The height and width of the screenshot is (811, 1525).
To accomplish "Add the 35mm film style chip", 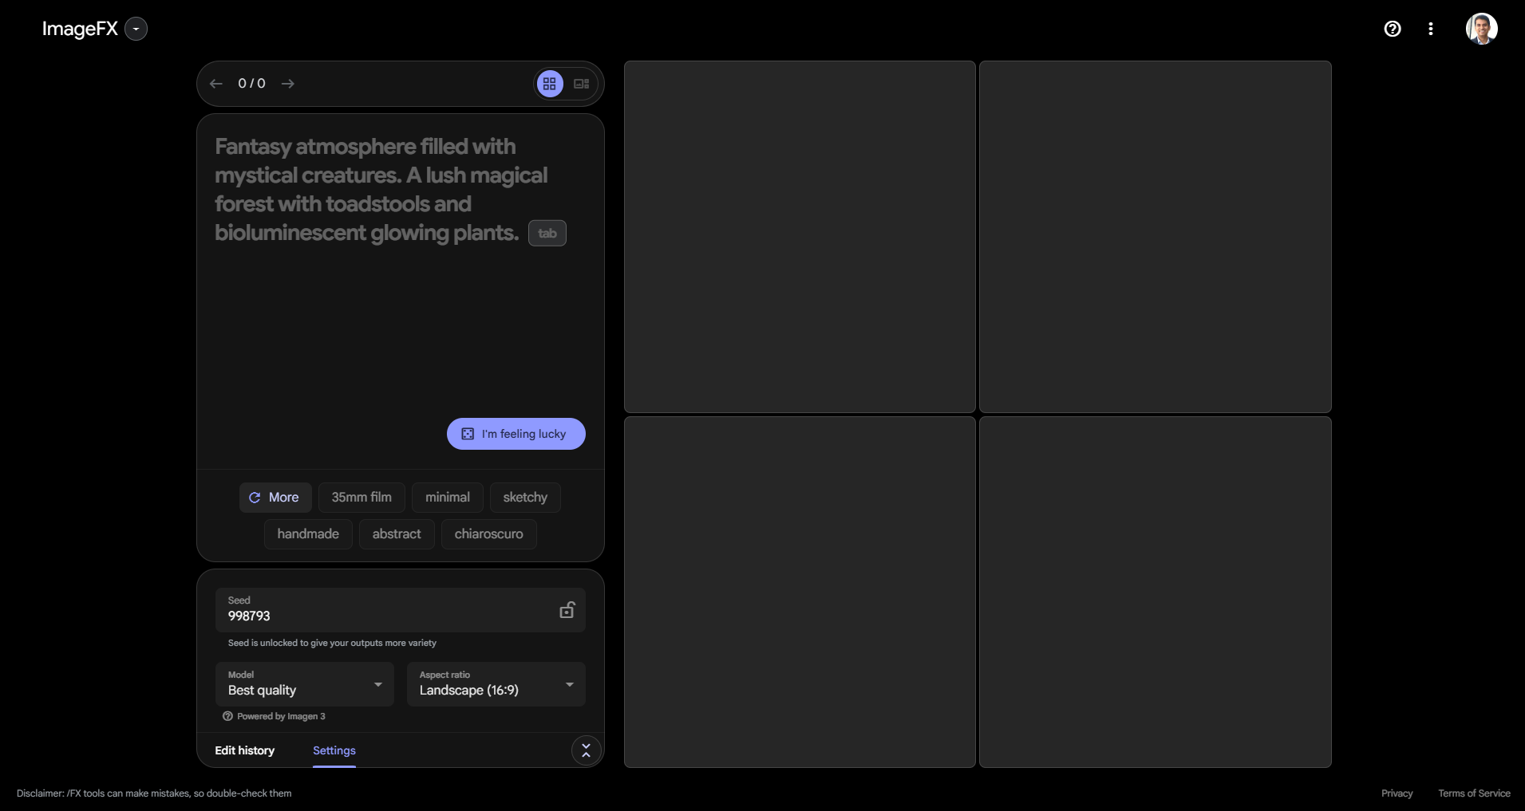I will 361,498.
